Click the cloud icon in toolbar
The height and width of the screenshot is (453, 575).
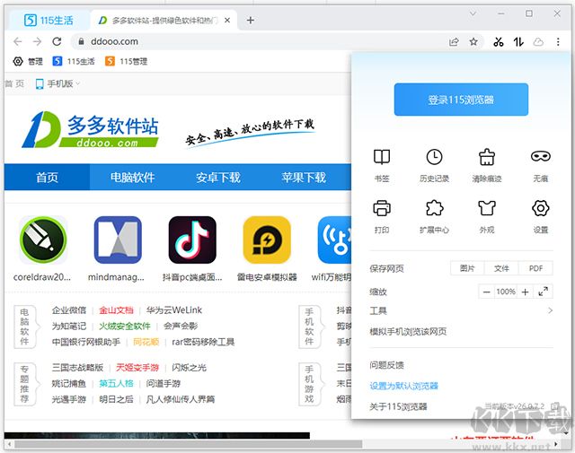[538, 42]
